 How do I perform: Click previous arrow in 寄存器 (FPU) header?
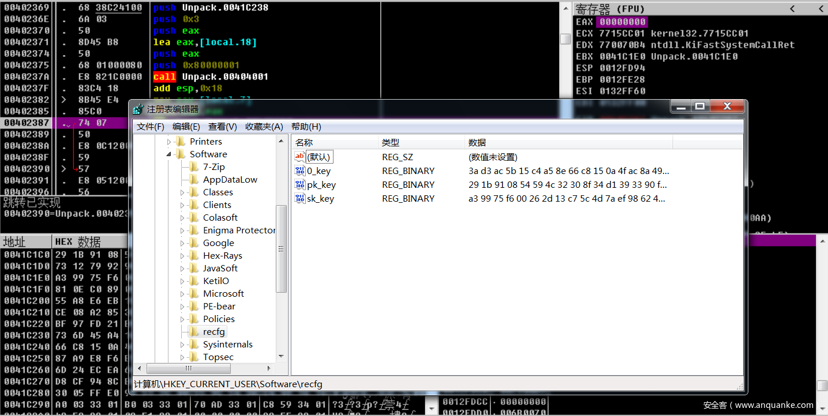pos(792,9)
